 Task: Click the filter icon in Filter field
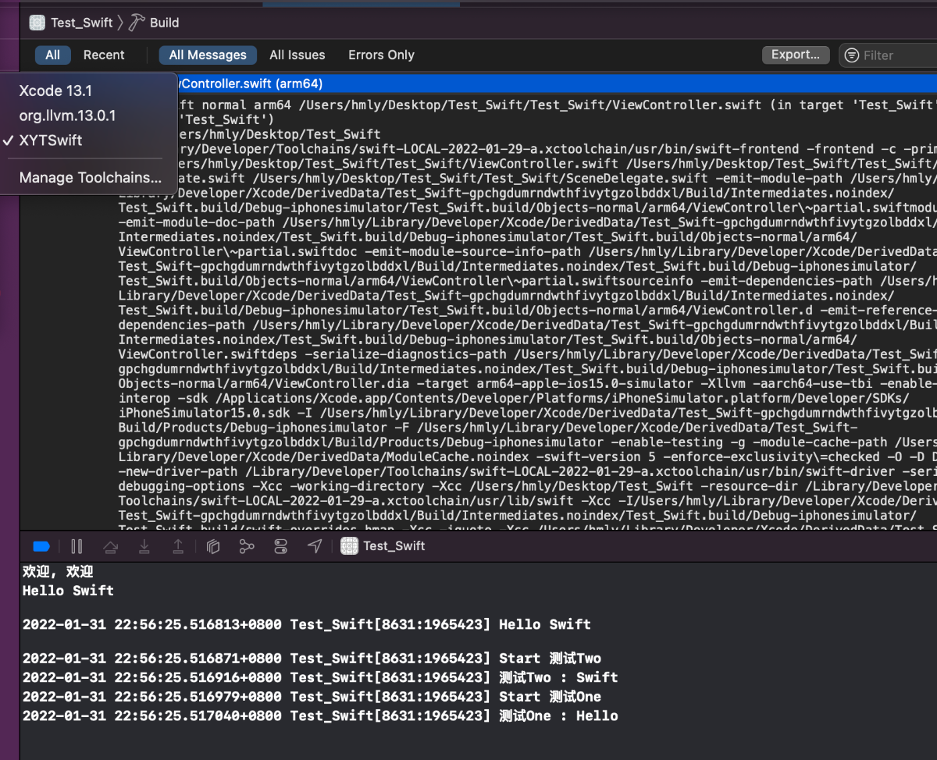(852, 55)
